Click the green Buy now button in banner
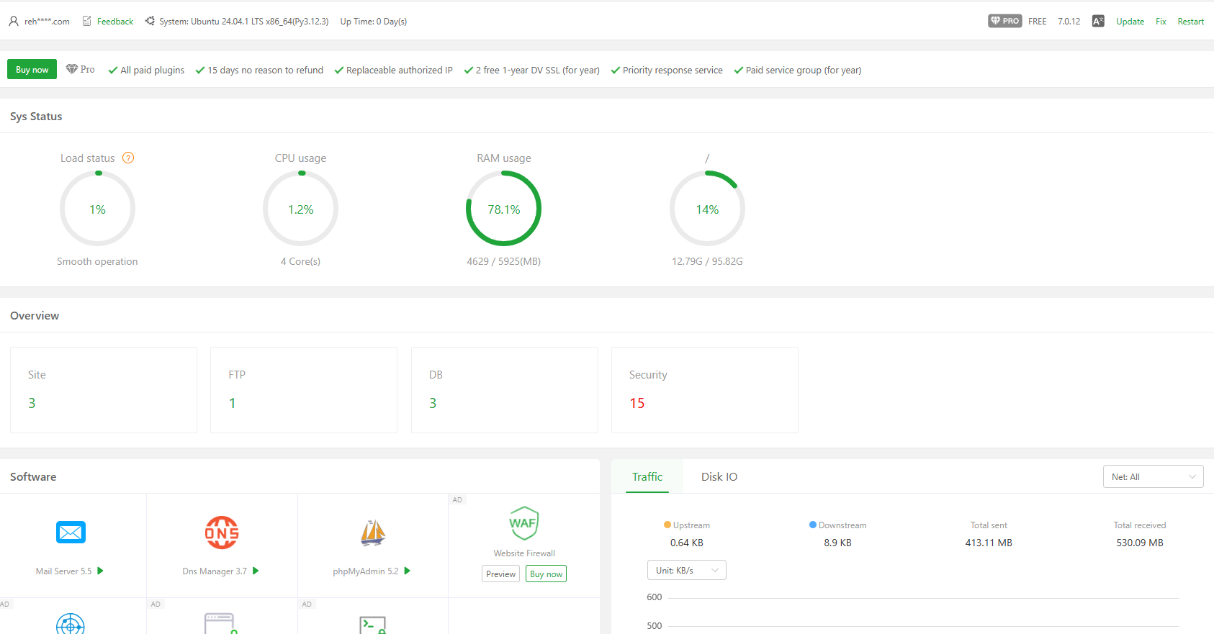 point(32,70)
